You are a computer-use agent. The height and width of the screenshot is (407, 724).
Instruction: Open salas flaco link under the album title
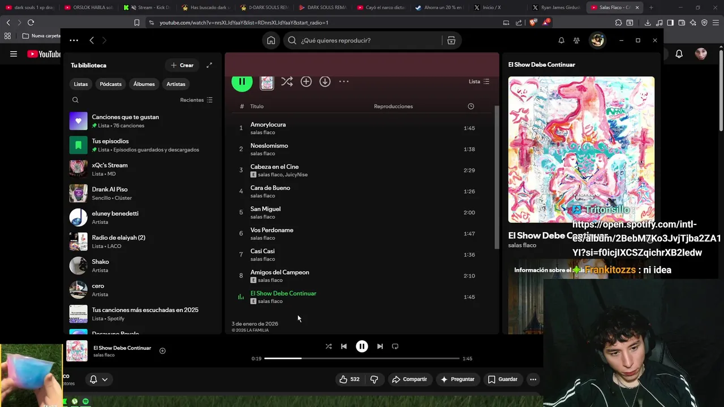[x=522, y=245]
